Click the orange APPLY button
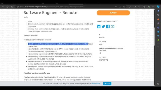Viewport: 161px width, 90px height. point(113,13)
